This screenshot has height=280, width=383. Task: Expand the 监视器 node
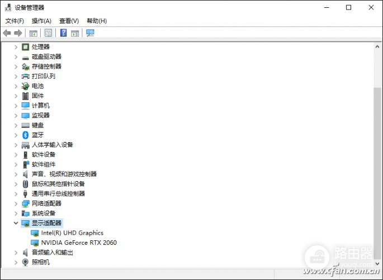(16, 116)
